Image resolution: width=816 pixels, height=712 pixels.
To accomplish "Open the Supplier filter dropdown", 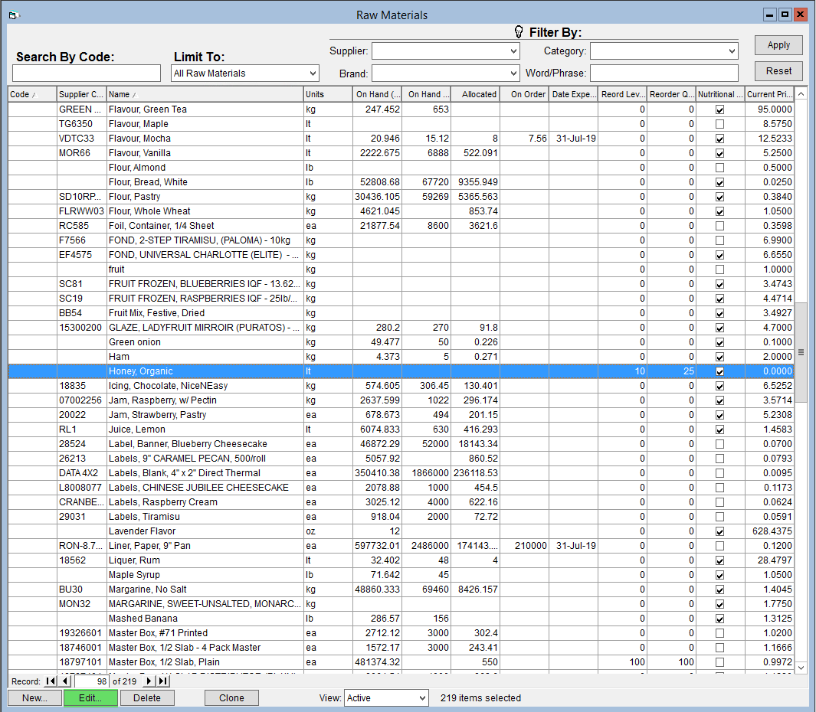I will coord(513,51).
